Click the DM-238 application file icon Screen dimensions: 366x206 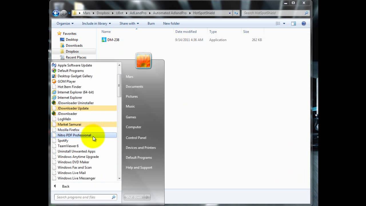point(104,40)
